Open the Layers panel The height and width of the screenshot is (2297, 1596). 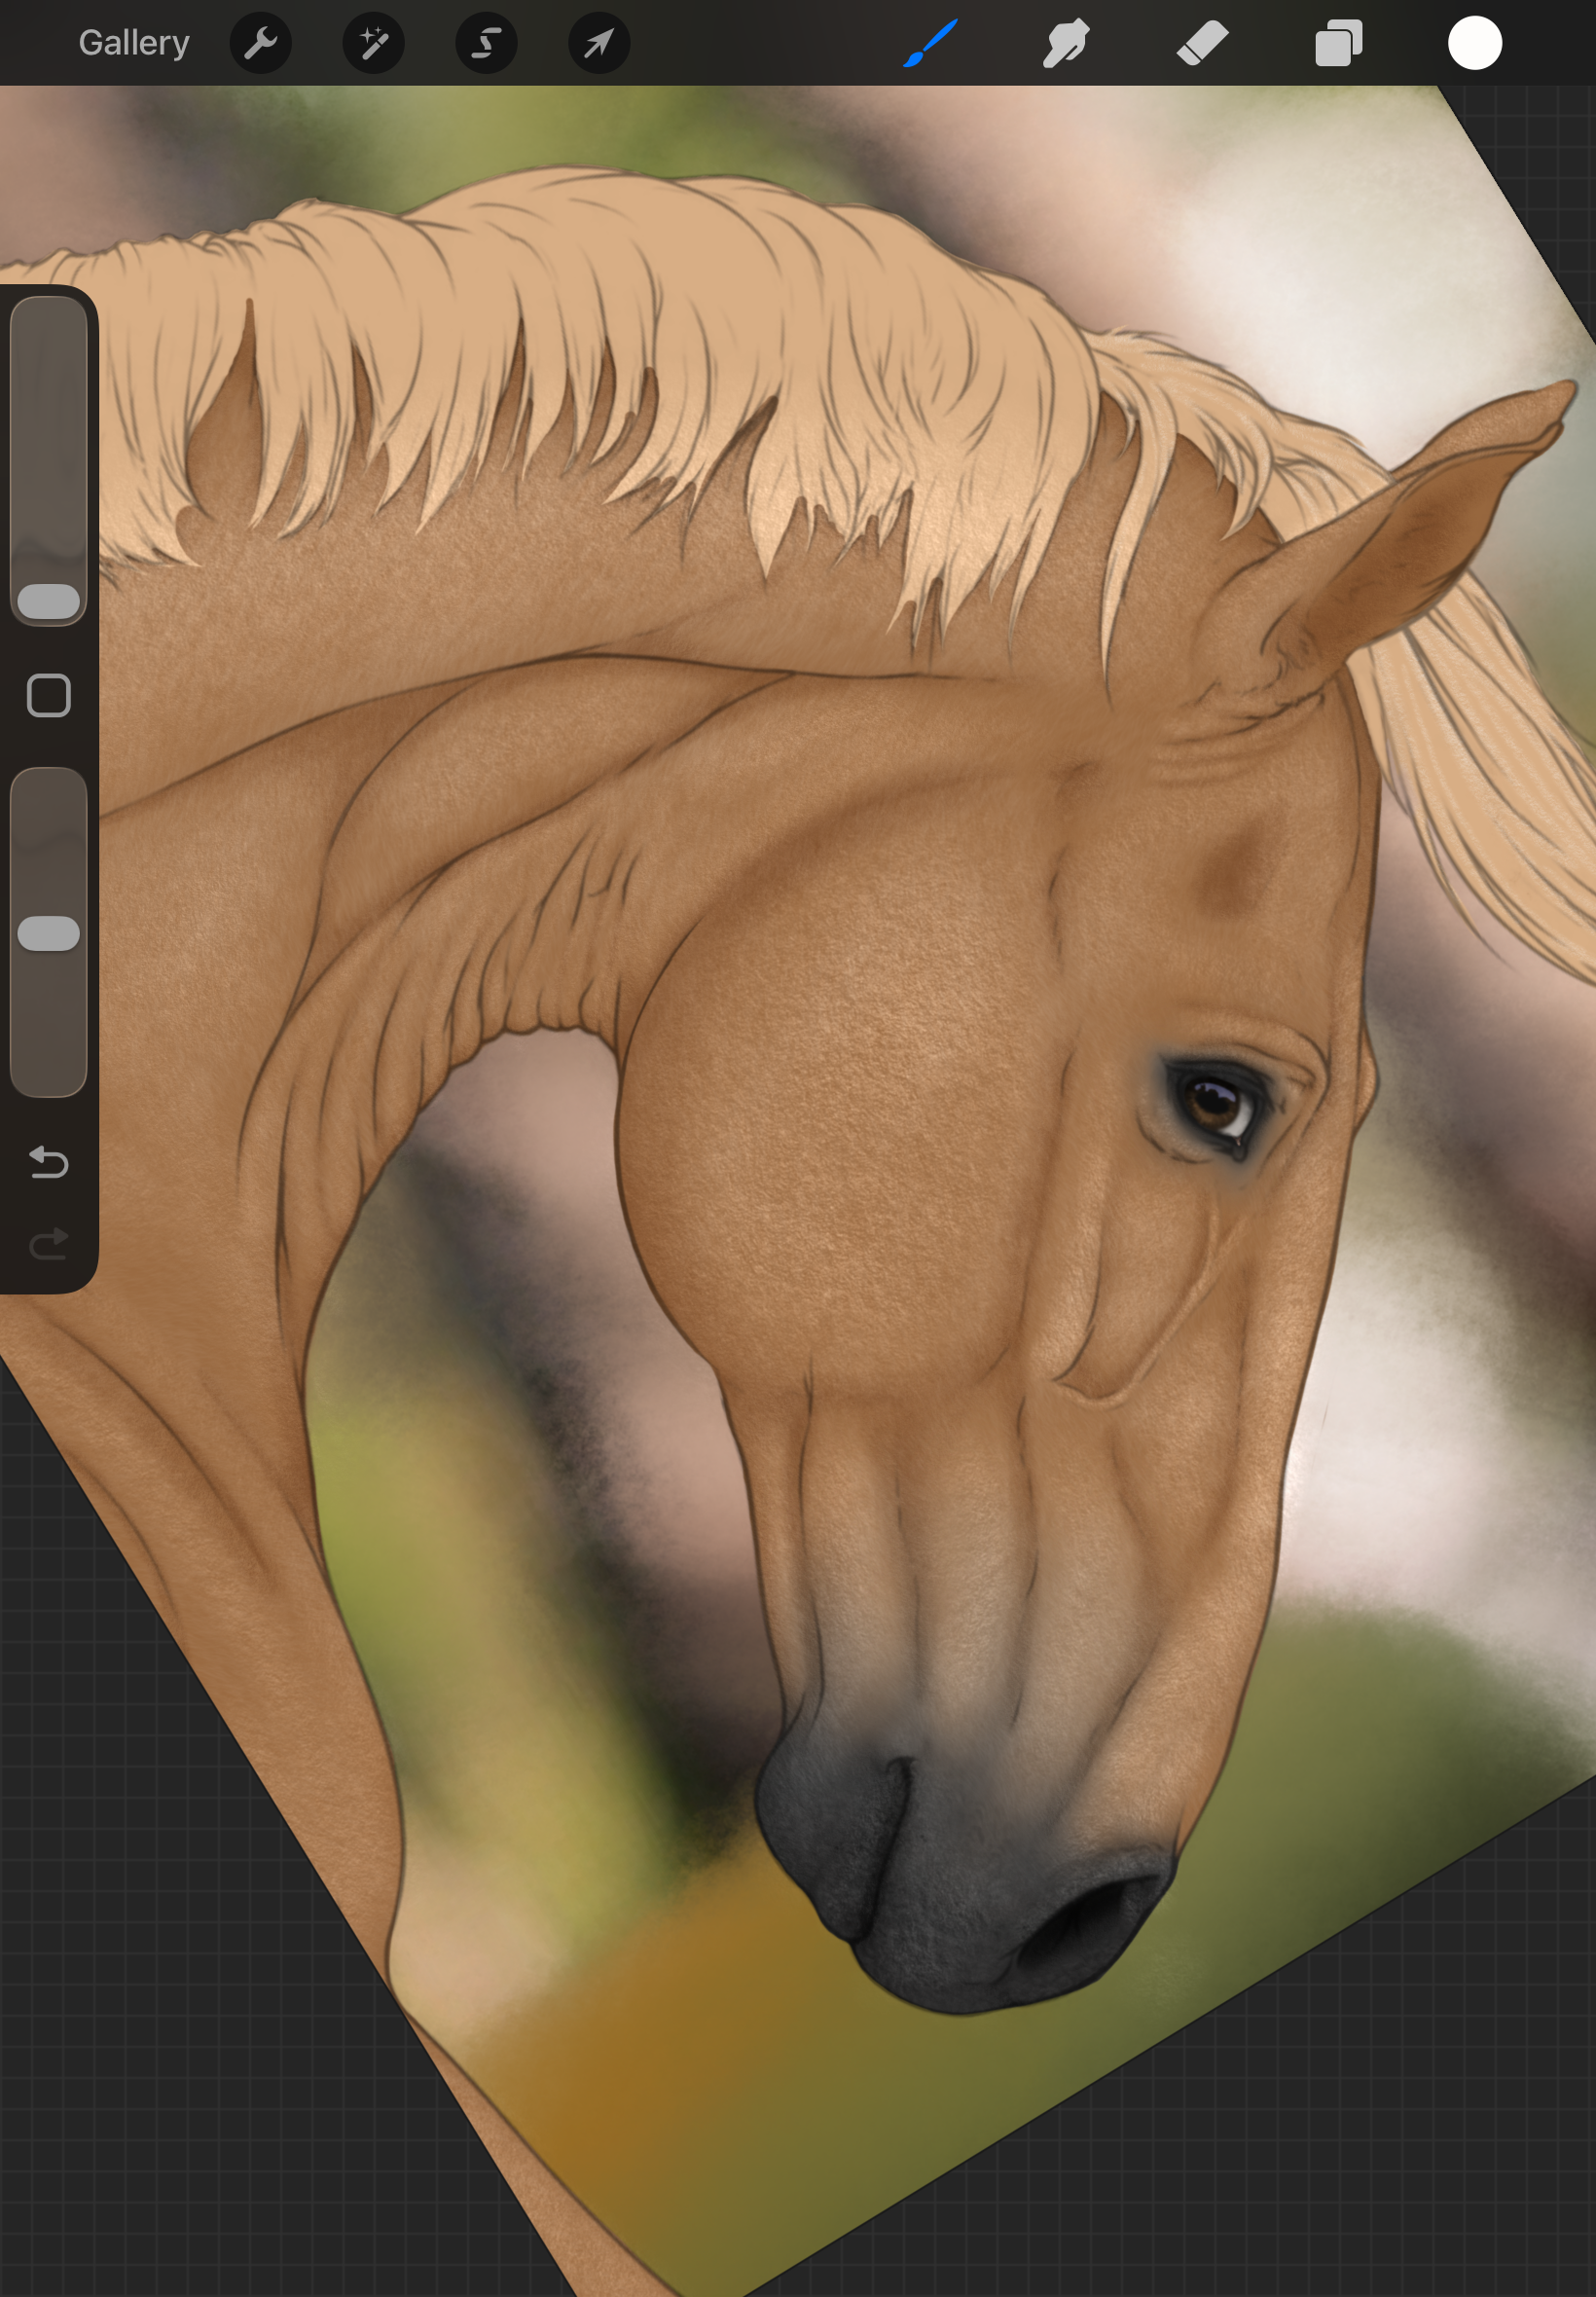pyautogui.click(x=1339, y=43)
